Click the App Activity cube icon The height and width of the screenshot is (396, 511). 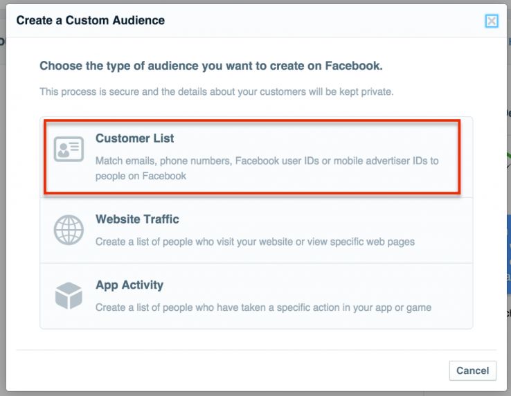pyautogui.click(x=69, y=296)
